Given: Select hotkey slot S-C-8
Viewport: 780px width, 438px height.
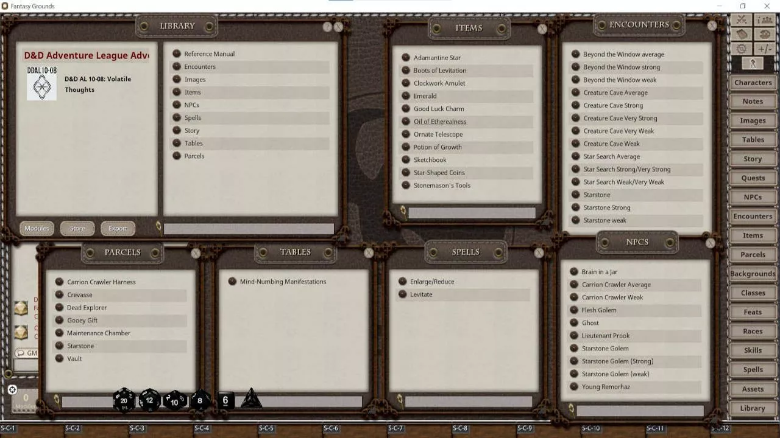Looking at the screenshot, I should (459, 428).
